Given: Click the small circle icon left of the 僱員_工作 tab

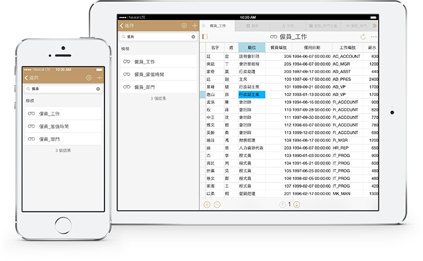Looking at the screenshot, I should 204,25.
